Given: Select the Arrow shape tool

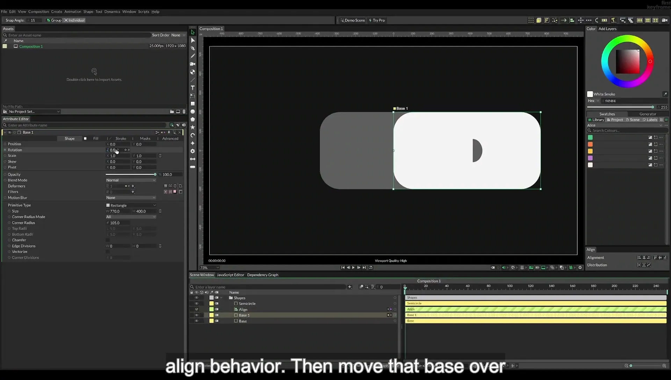Looking at the screenshot, I should point(193,159).
